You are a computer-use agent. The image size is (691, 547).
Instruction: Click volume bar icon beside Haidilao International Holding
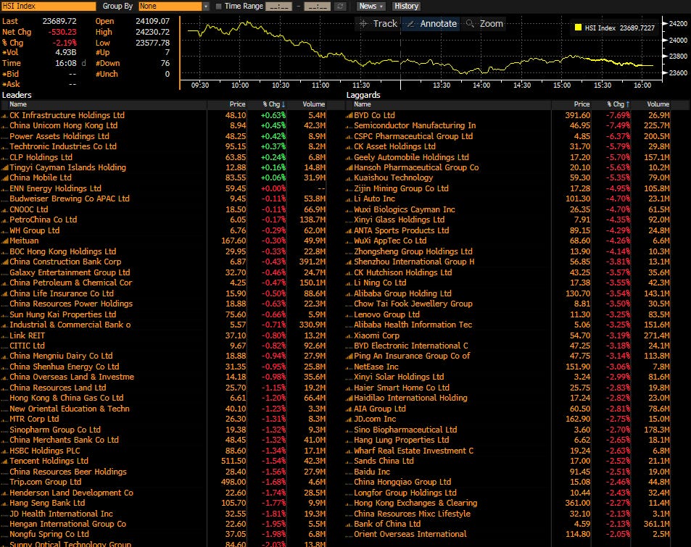[x=349, y=398]
